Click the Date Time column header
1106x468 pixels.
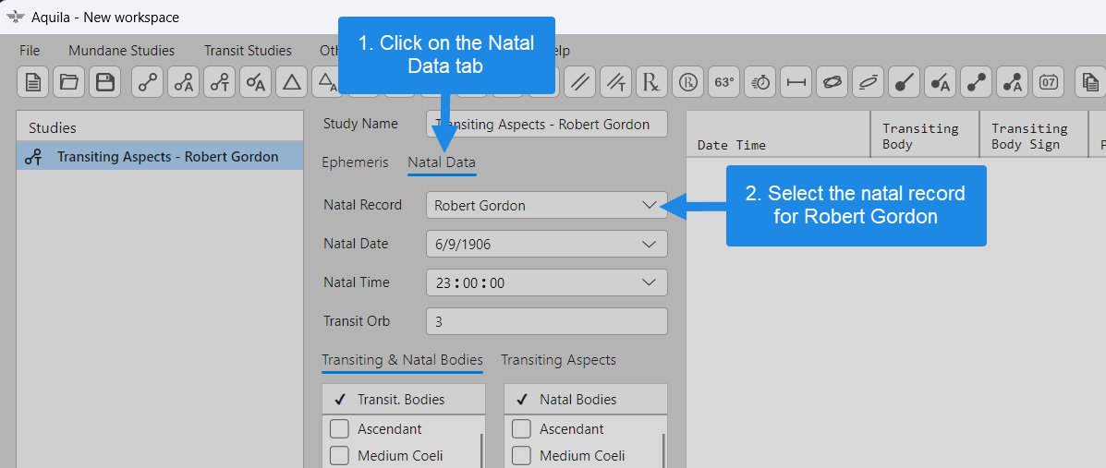[x=778, y=134]
